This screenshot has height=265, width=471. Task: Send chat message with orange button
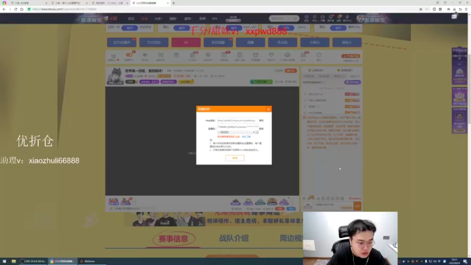point(357,206)
